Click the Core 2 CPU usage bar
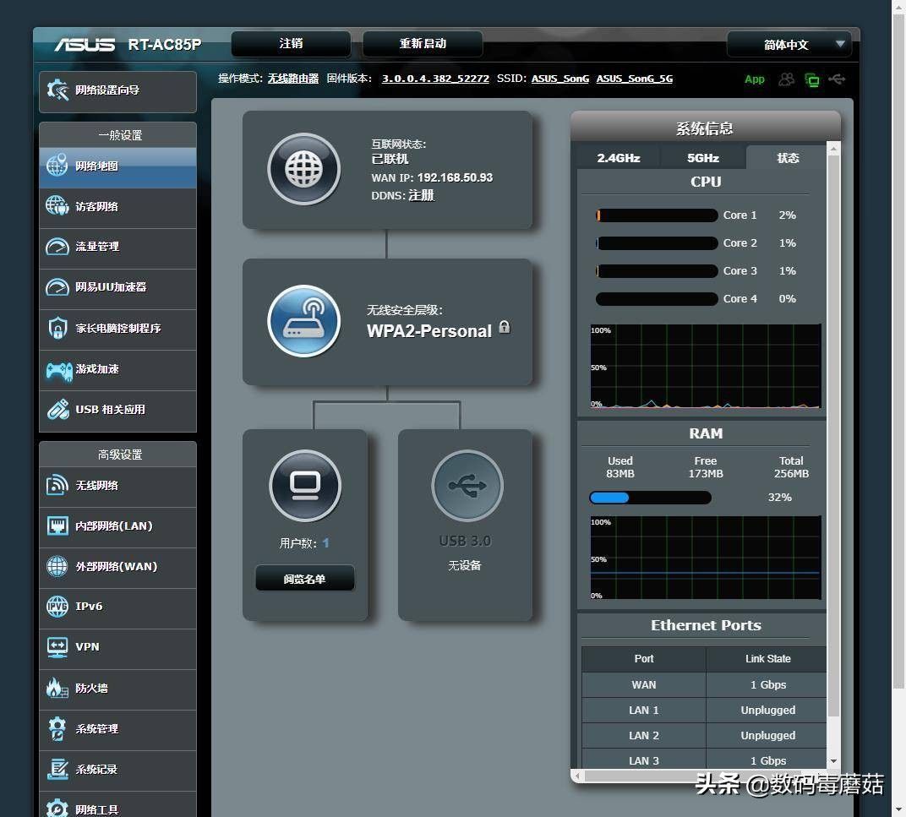 pyautogui.click(x=657, y=243)
